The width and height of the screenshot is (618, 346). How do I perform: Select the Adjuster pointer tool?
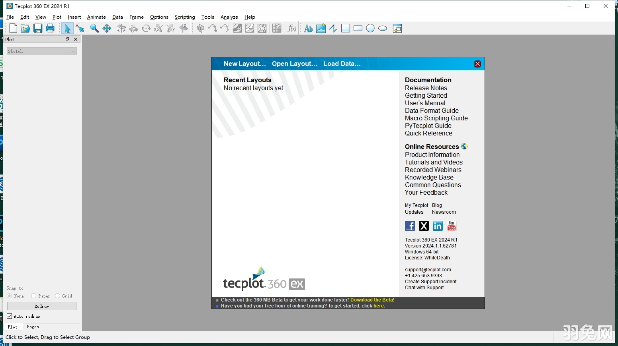[80, 29]
